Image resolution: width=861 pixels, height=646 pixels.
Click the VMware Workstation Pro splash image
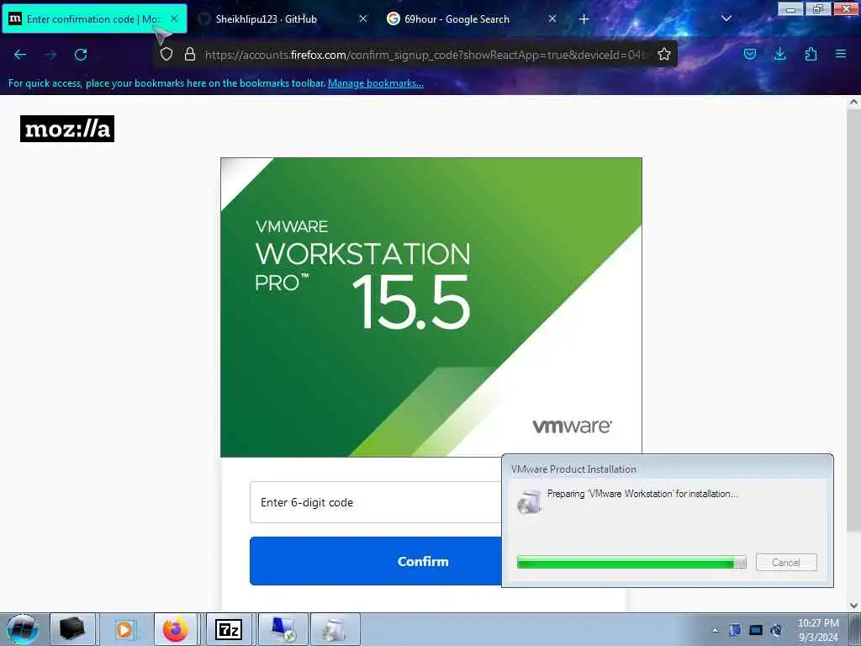(431, 307)
